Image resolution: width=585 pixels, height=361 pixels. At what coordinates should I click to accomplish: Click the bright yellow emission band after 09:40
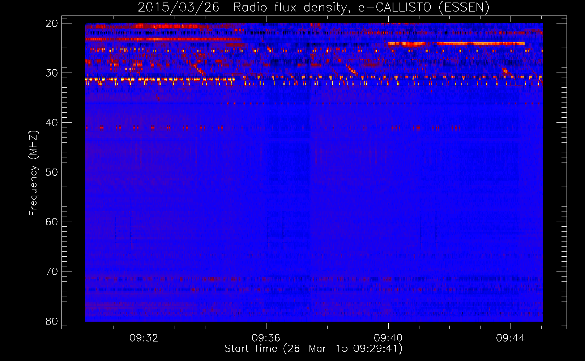456,44
